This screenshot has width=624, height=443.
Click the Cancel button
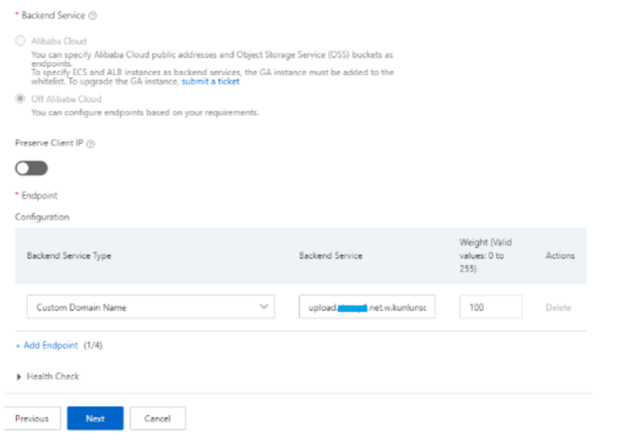pos(157,418)
